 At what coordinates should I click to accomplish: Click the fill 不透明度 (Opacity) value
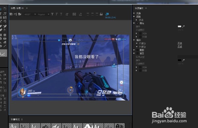[x=181, y=30]
